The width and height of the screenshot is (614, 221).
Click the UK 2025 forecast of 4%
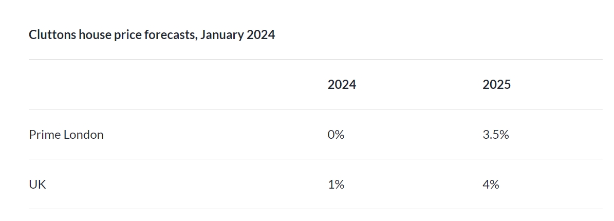point(491,185)
